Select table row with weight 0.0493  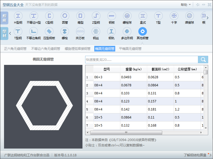133,77
